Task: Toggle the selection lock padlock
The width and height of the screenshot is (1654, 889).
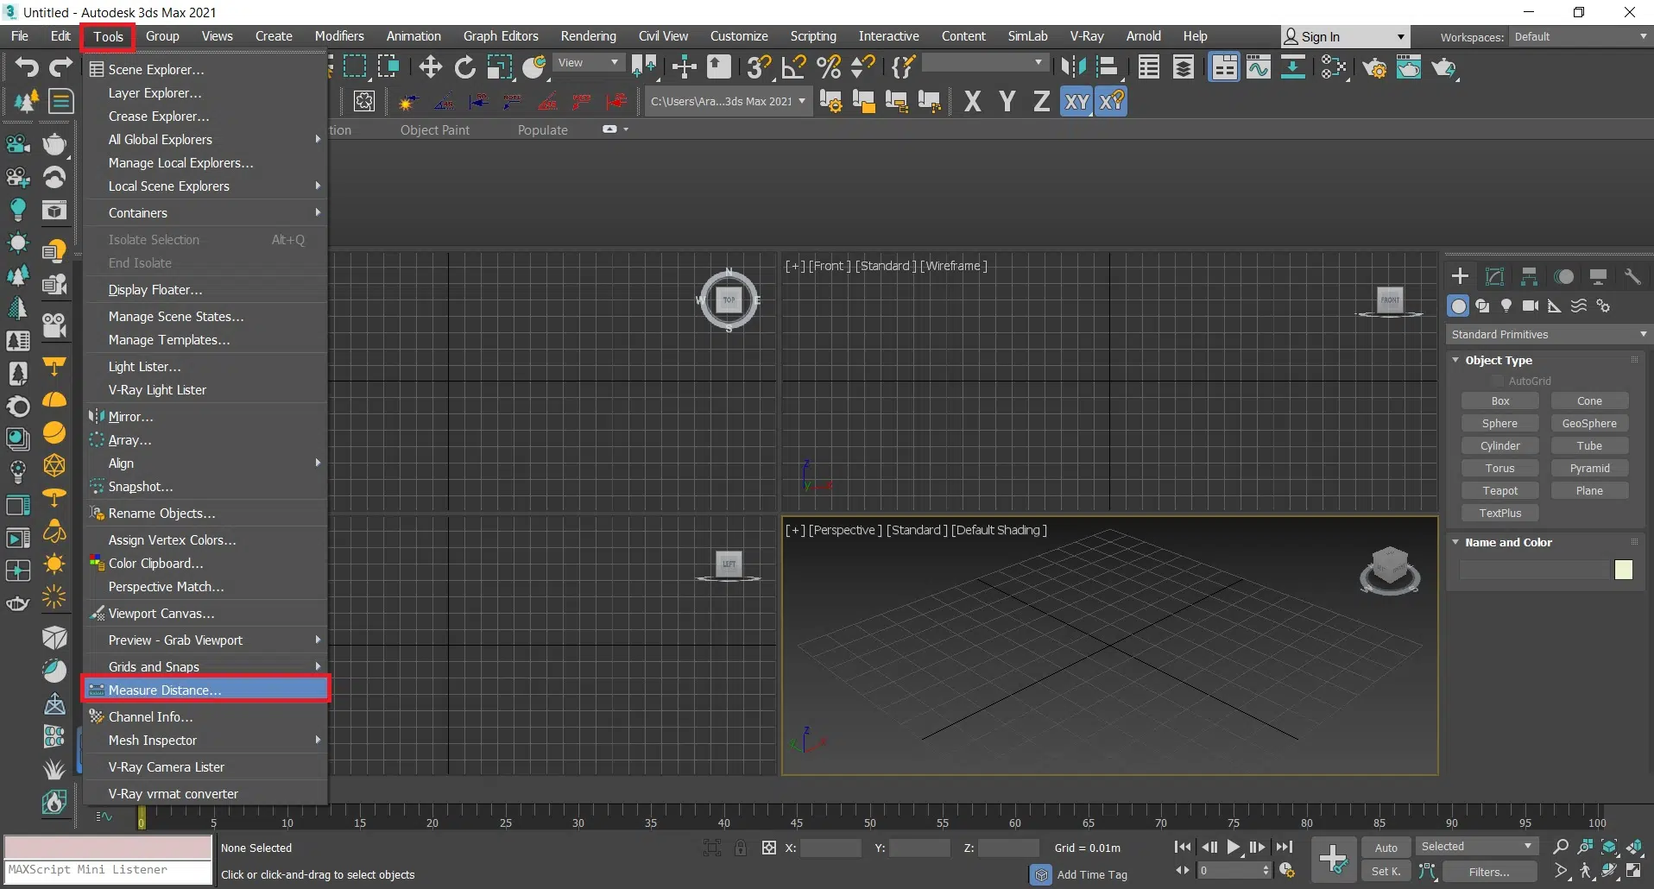Action: pyautogui.click(x=741, y=848)
